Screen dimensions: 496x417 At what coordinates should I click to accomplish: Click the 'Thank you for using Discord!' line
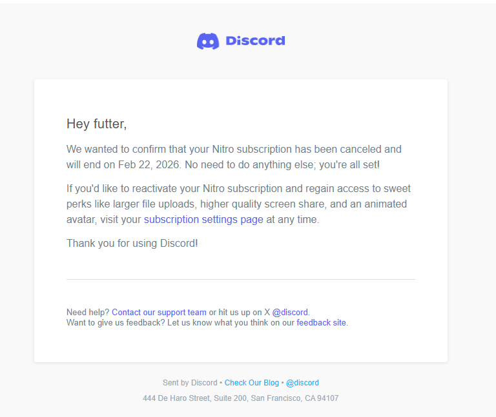tap(132, 244)
